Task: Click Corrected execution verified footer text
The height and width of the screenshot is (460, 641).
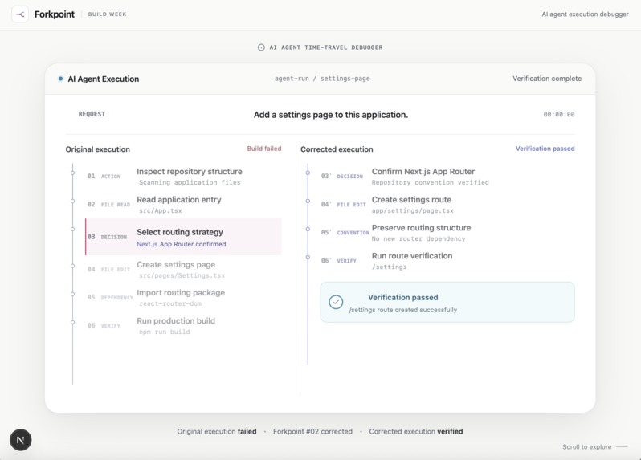Action: [x=416, y=431]
